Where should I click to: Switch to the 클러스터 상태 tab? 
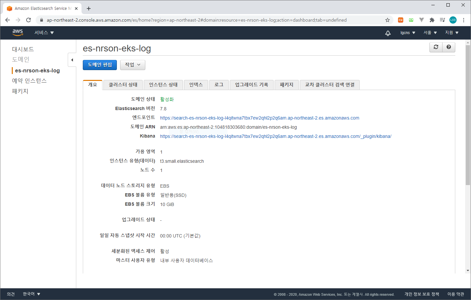(x=123, y=85)
